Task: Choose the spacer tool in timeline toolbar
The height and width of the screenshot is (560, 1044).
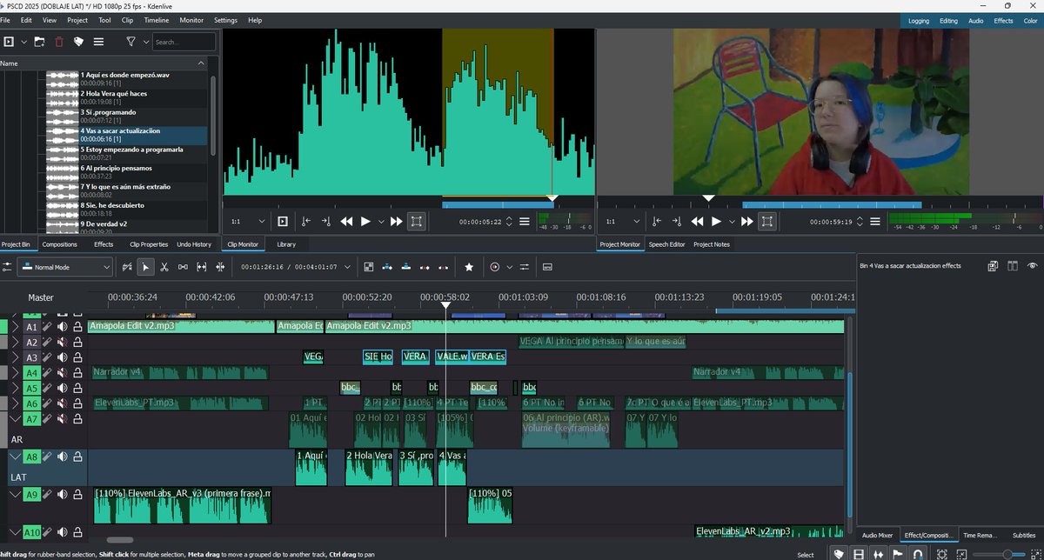Action: click(184, 267)
